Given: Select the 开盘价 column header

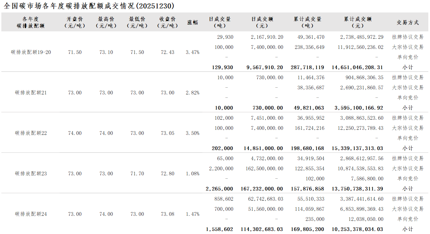Looking at the screenshot, I should pos(75,22).
